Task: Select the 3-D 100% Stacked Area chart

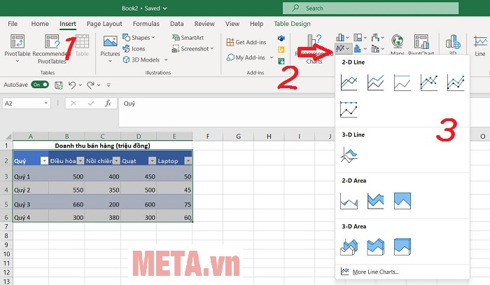Action: [402, 247]
